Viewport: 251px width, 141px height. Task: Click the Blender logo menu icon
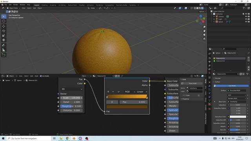pyautogui.click(x=2, y=5)
